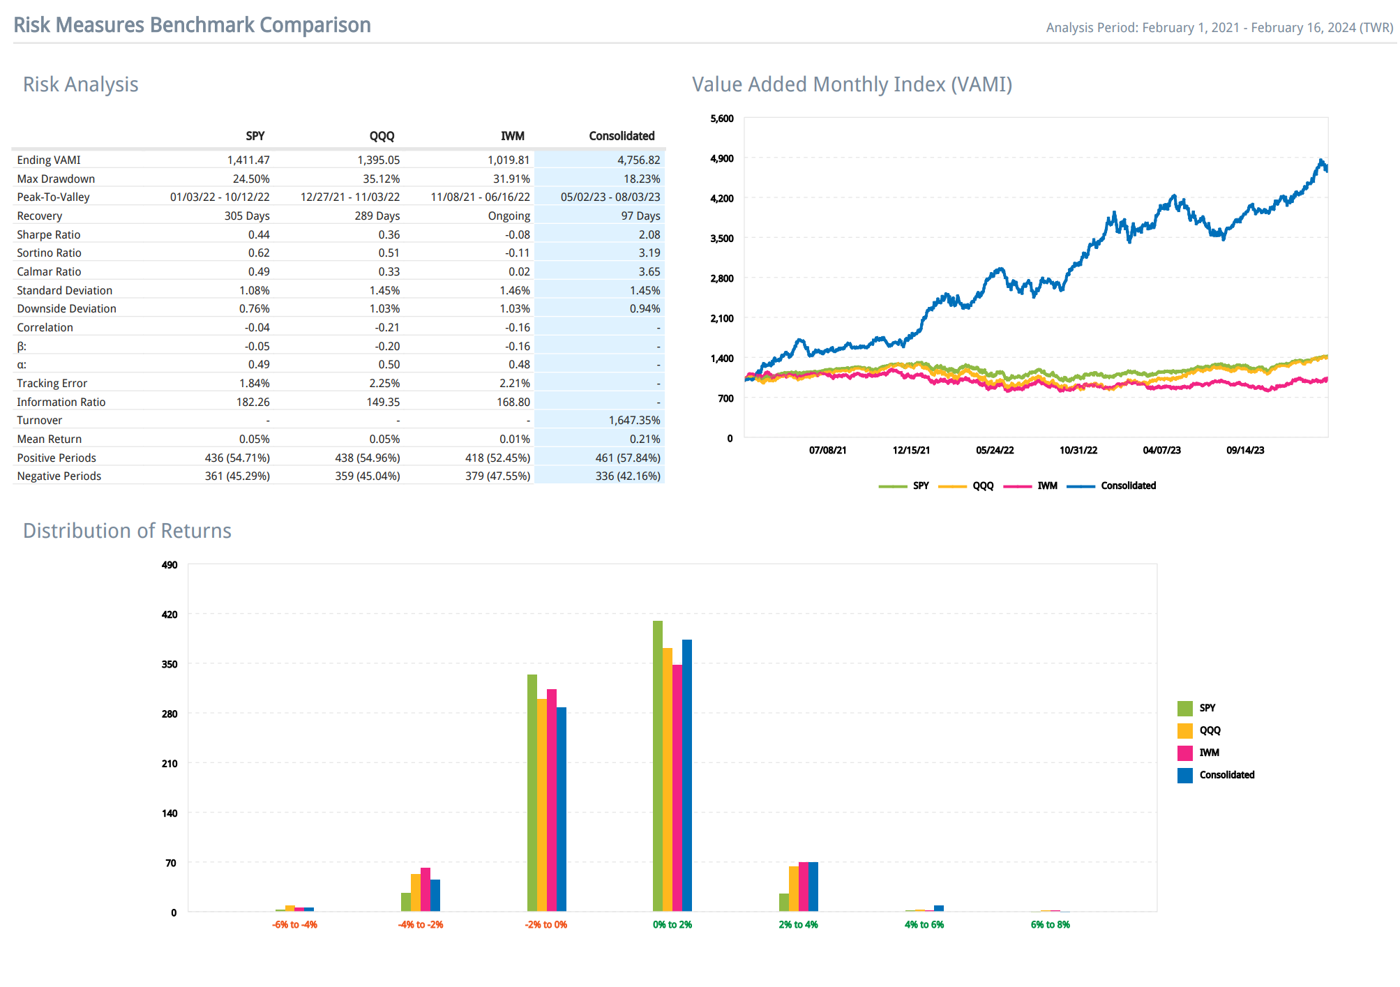This screenshot has width=1400, height=987.
Task: Click the Consolidated blue legend swatch
Action: (x=1184, y=775)
